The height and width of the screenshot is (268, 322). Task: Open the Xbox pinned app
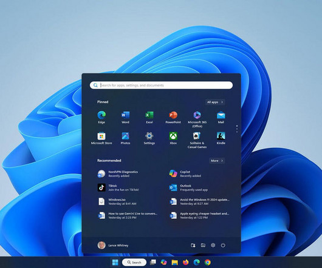[x=173, y=138]
